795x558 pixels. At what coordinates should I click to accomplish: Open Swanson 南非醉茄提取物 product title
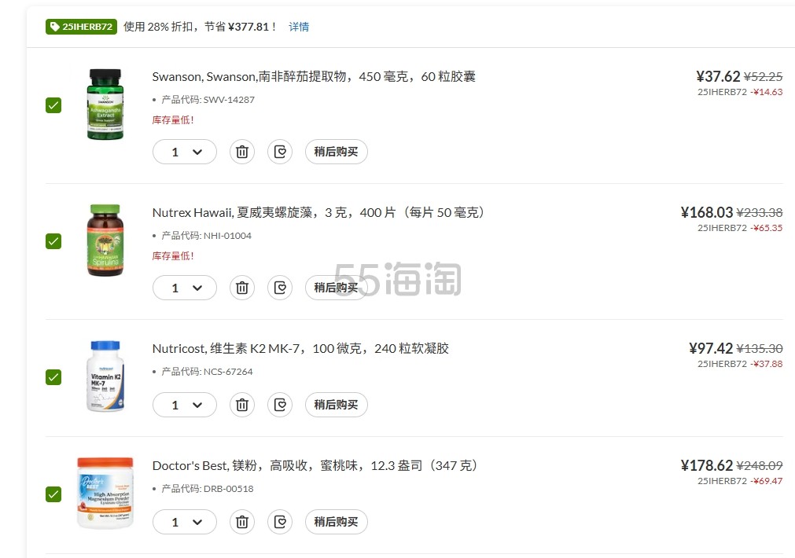pyautogui.click(x=314, y=76)
